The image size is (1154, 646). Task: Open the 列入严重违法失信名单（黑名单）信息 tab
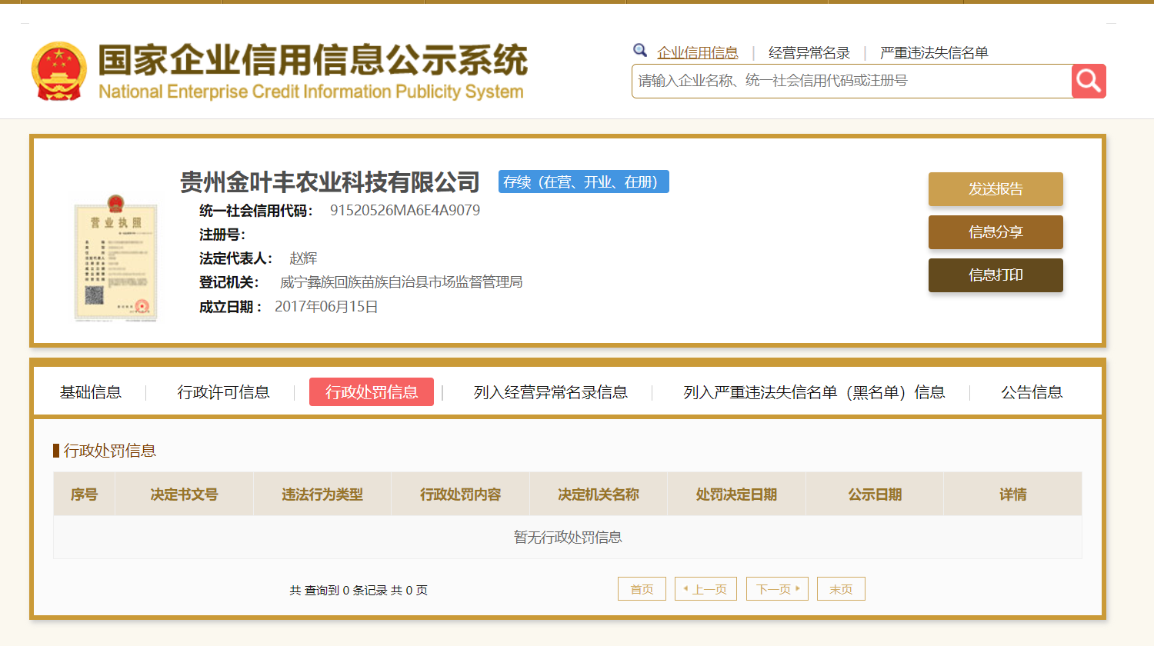pos(814,392)
